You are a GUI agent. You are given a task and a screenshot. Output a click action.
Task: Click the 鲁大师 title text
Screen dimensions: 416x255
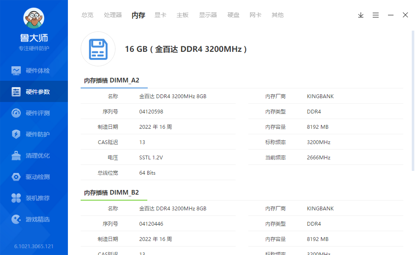tap(34, 38)
